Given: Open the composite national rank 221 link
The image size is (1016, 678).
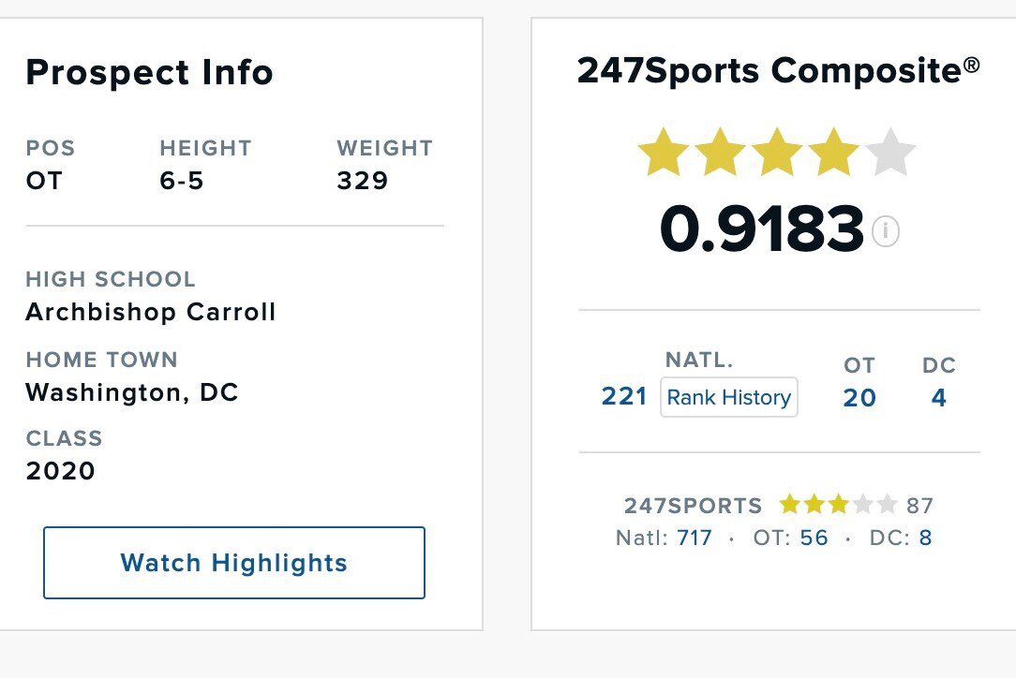Looking at the screenshot, I should 624,397.
